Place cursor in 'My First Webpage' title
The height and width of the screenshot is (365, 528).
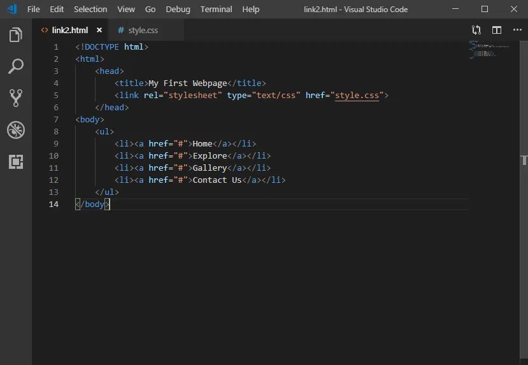[187, 83]
